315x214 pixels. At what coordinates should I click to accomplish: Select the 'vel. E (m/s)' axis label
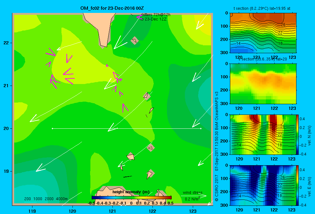coord(310,186)
